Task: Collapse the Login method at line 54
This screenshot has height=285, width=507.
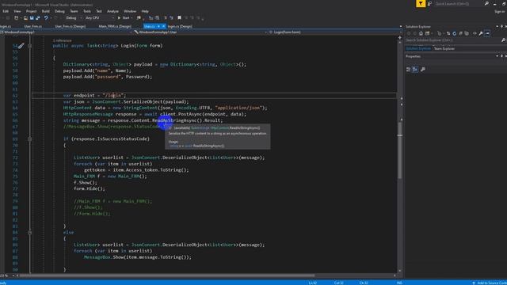Action: click(x=30, y=46)
